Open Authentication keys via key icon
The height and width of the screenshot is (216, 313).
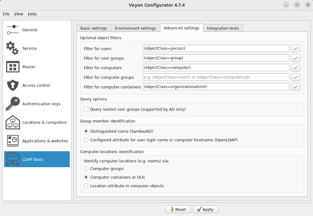point(13,104)
